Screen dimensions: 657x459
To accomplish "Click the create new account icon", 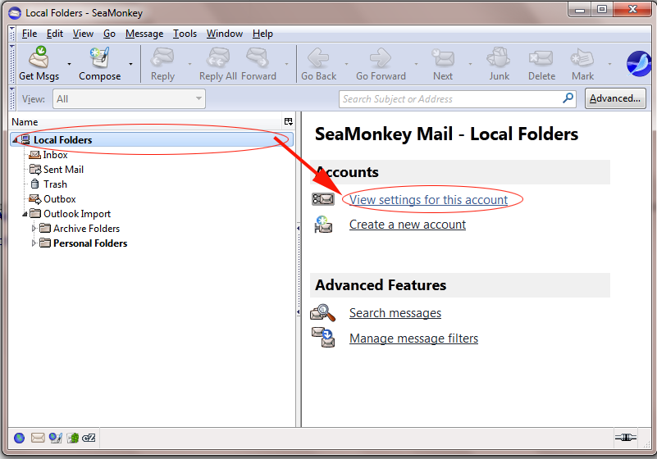I will (323, 225).
